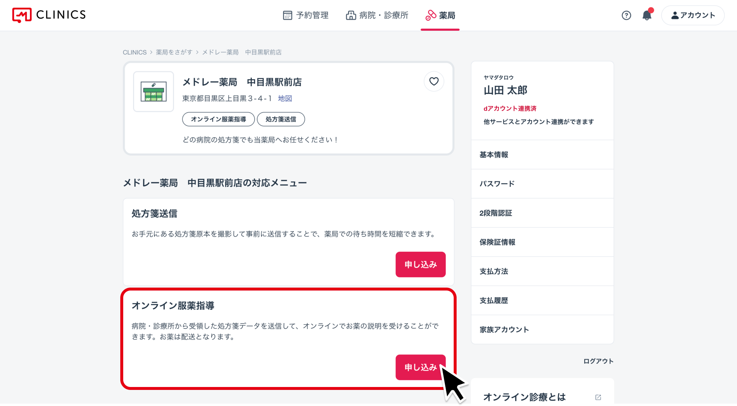Click the CLINICS logo
Viewport: 737px width, 406px height.
pyautogui.click(x=49, y=15)
